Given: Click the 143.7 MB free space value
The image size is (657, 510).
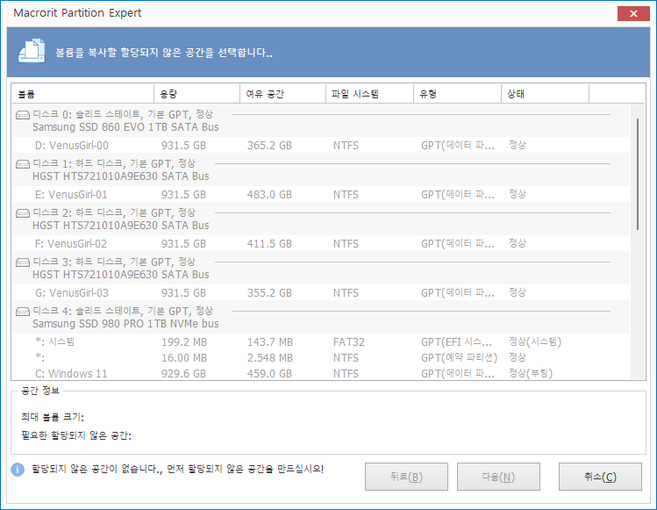Looking at the screenshot, I should pos(270,342).
